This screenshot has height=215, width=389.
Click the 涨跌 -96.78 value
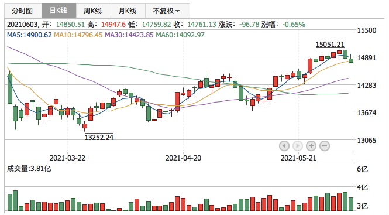(249, 25)
